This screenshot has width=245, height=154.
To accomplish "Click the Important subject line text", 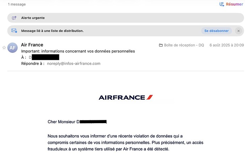I will point(78,51).
